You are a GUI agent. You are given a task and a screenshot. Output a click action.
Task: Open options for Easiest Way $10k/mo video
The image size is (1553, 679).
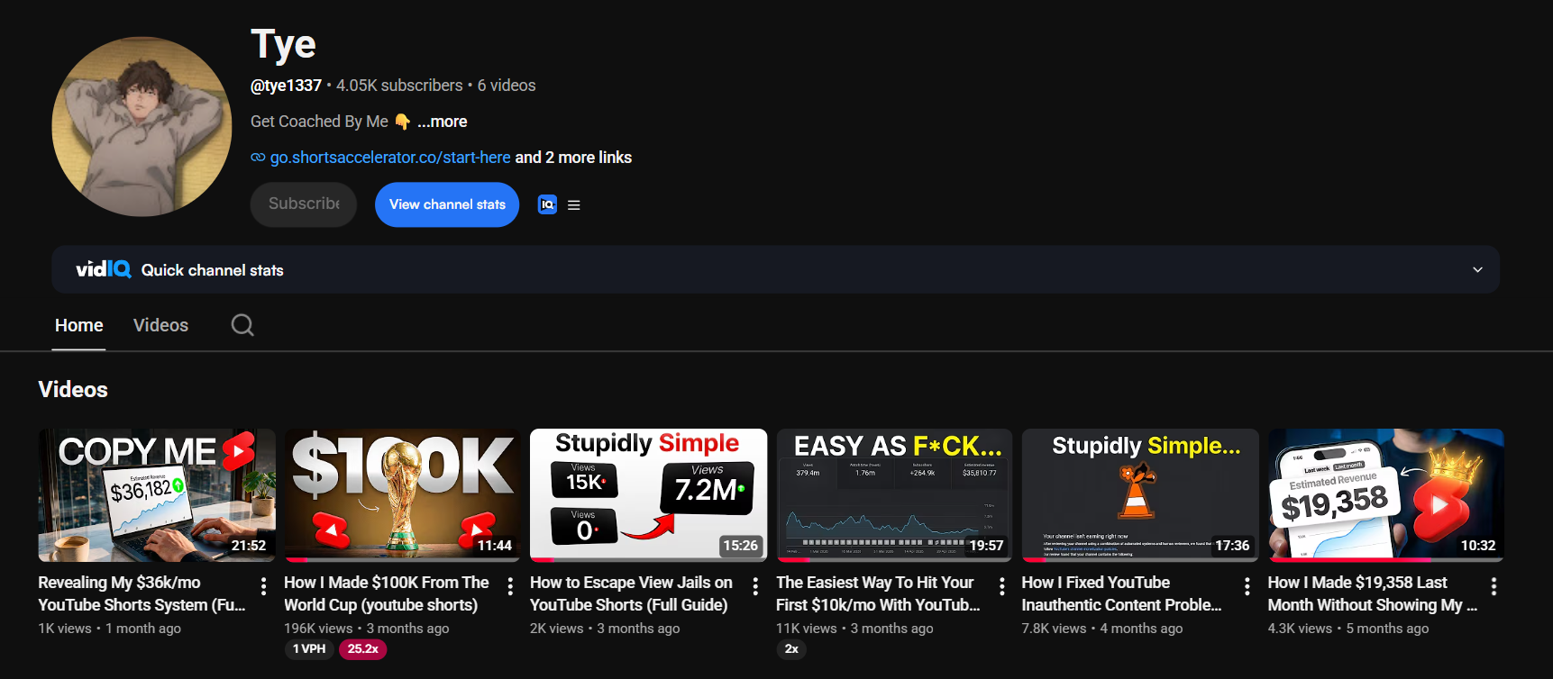pyautogui.click(x=1002, y=587)
